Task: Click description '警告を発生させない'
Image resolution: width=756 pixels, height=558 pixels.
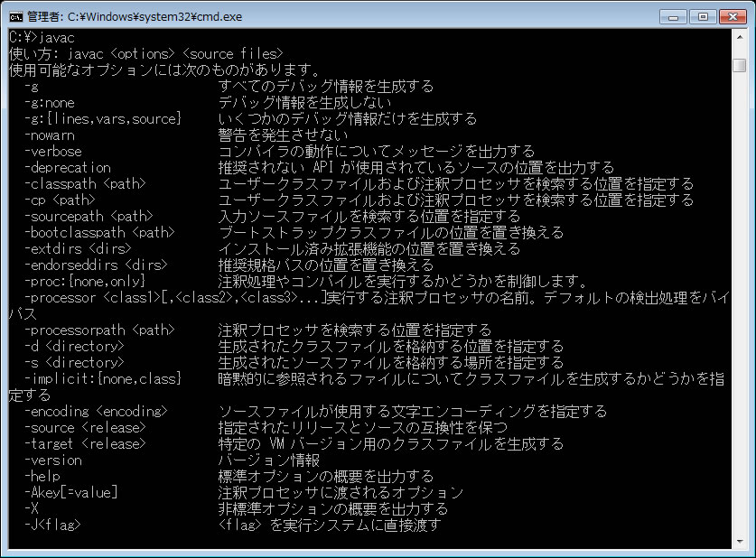Action: click(283, 135)
